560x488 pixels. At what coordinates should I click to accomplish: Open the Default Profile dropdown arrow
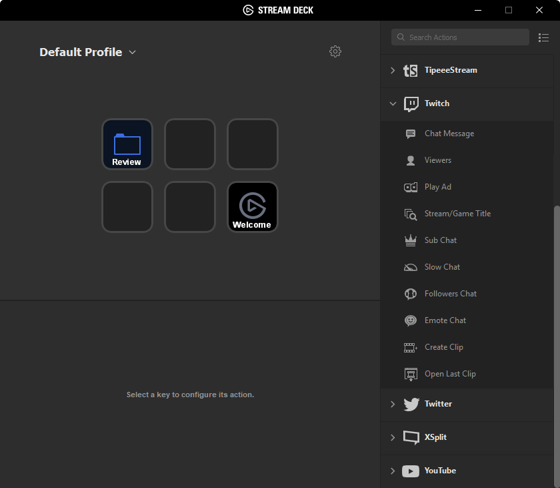coord(132,52)
